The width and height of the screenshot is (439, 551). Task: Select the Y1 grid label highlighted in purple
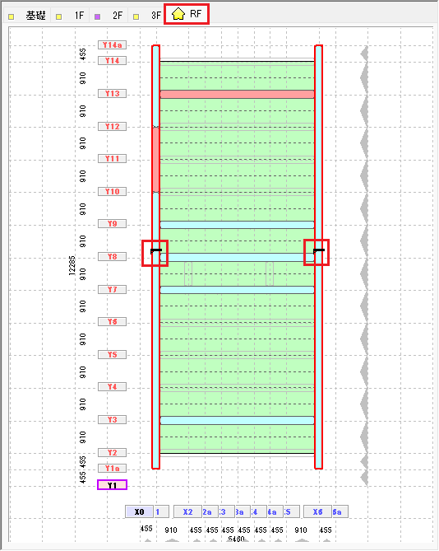112,485
